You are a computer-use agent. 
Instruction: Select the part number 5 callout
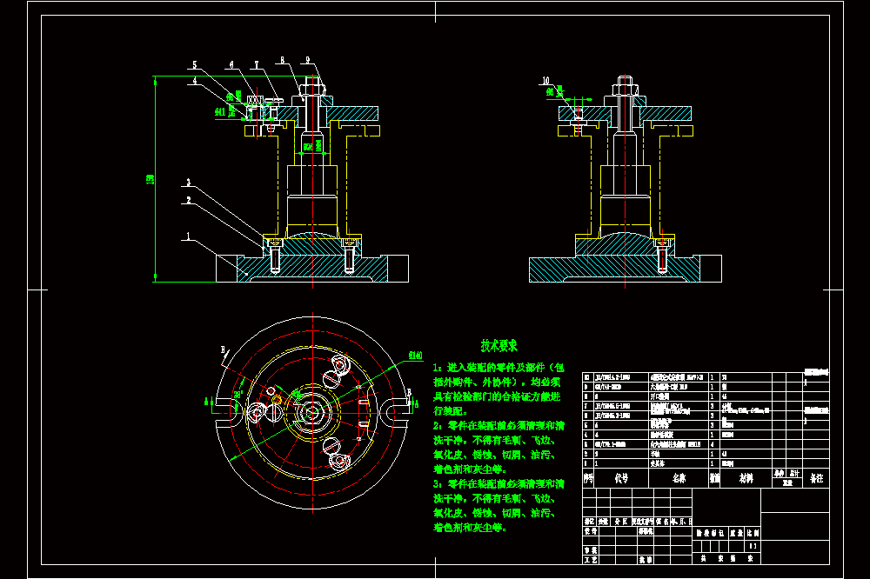tap(195, 65)
